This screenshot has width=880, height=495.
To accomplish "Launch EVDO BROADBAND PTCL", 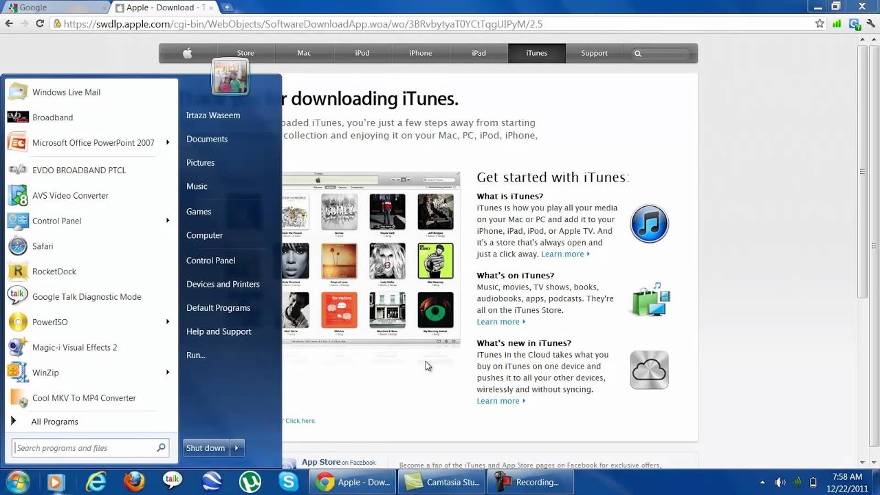I will coord(78,170).
